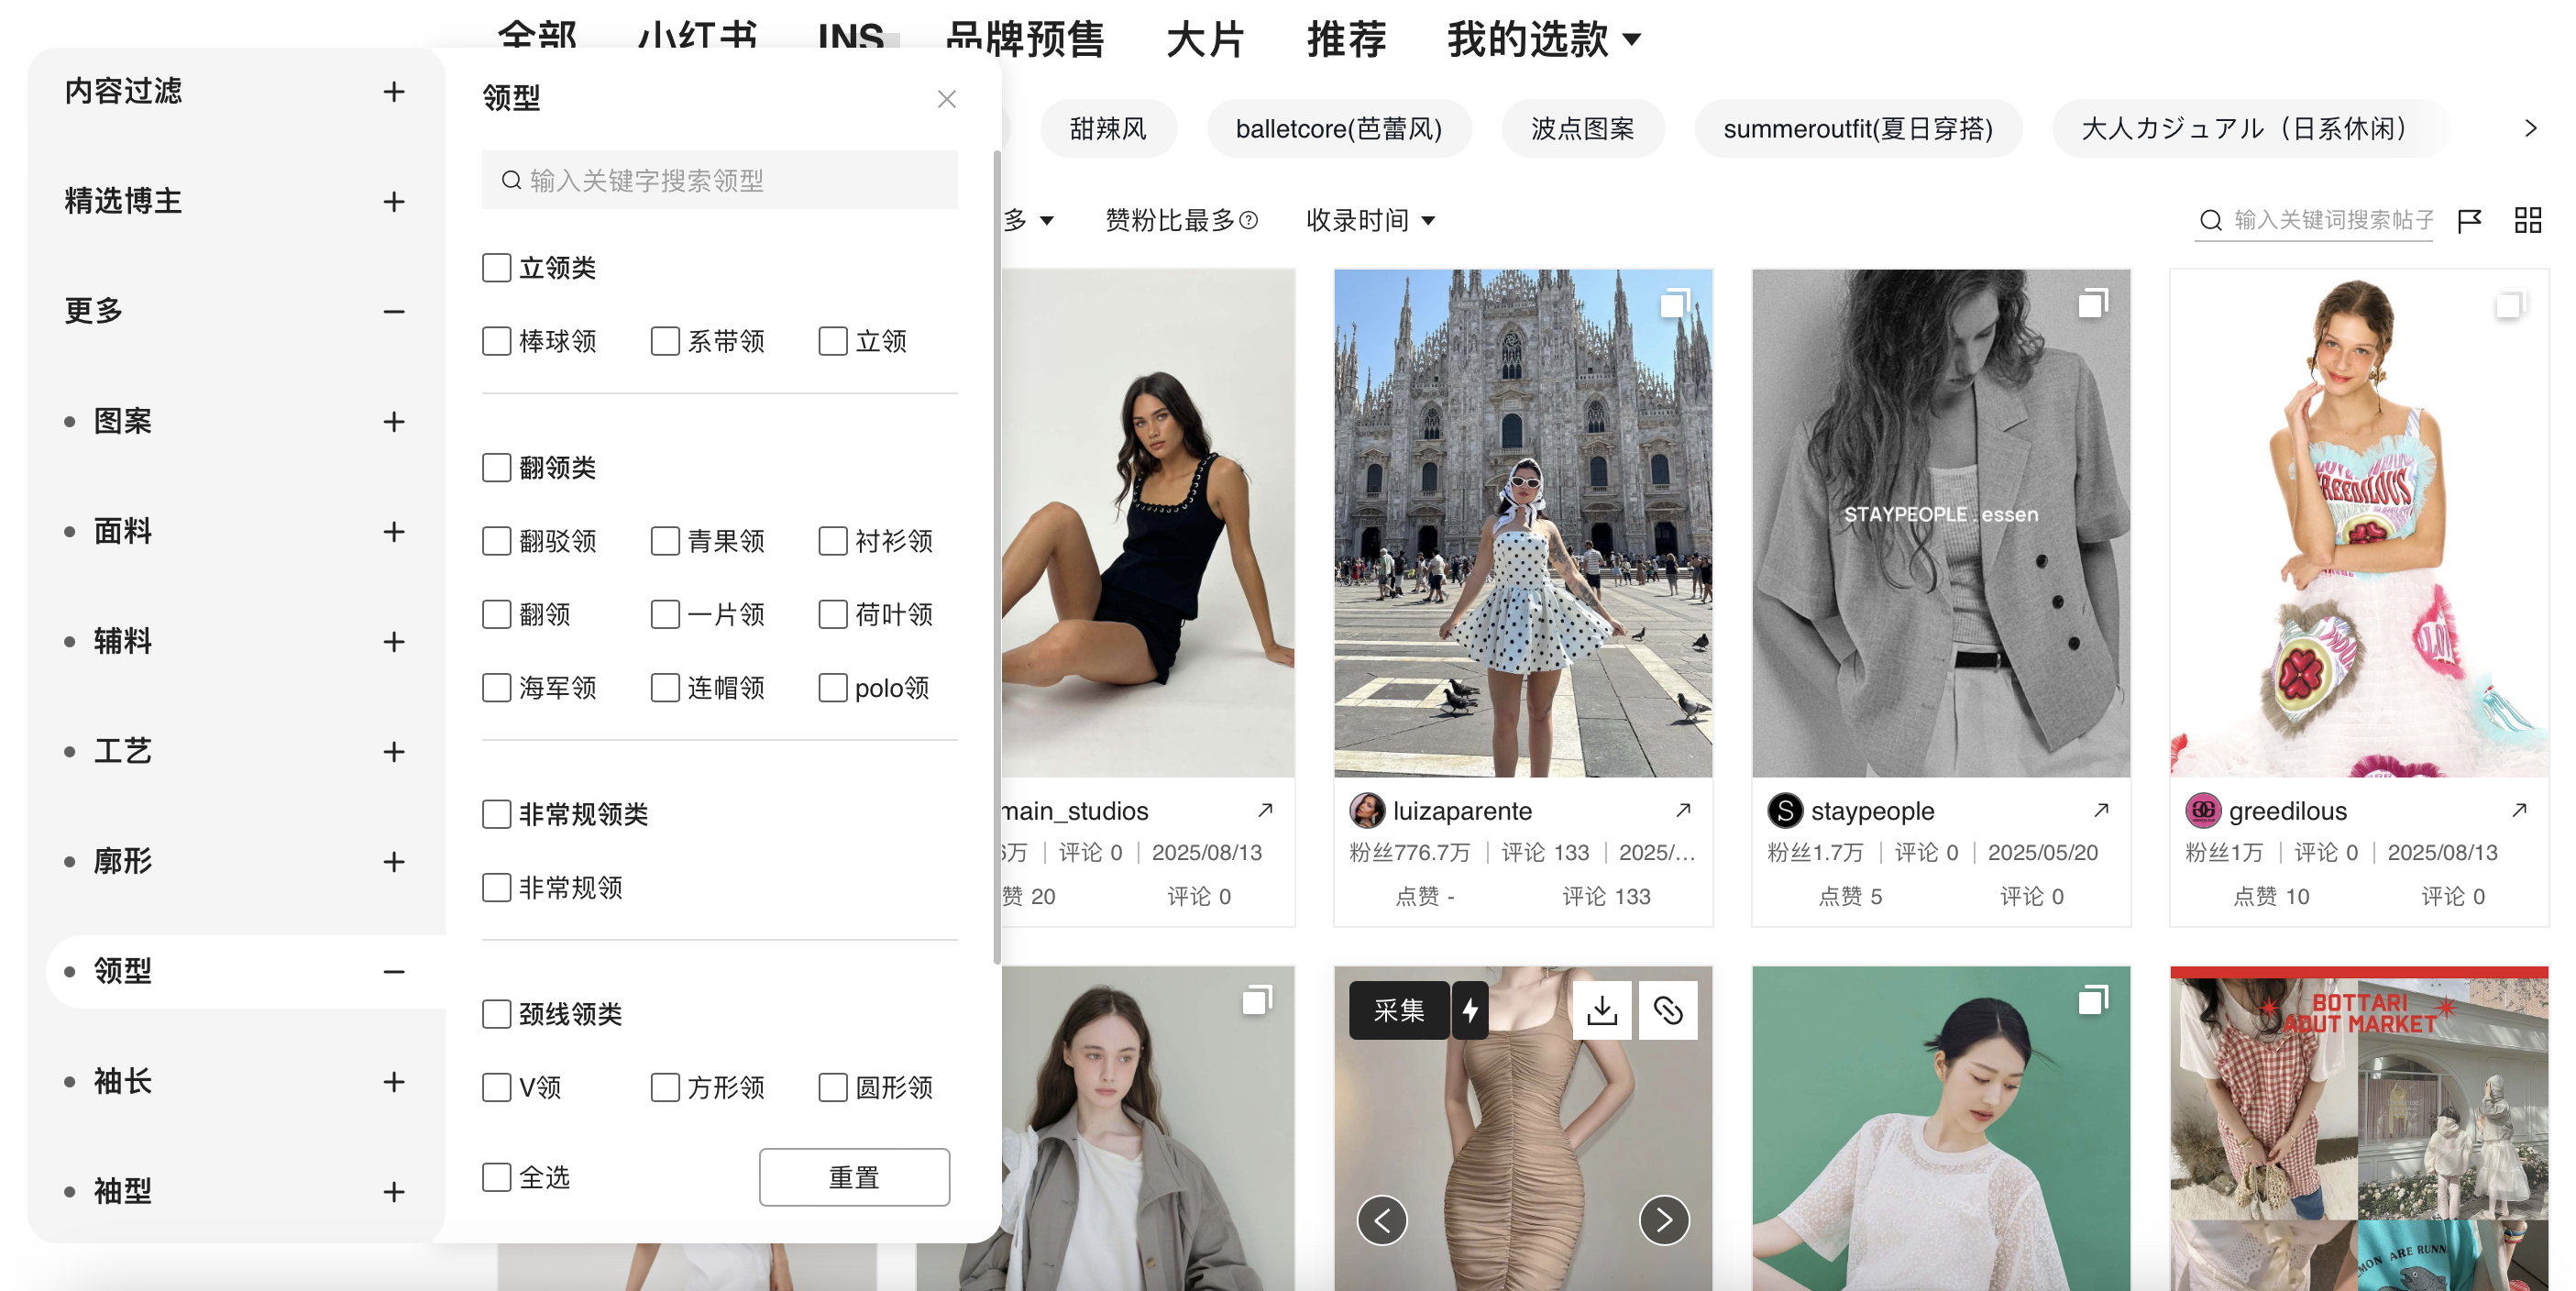The image size is (2576, 1291).
Task: Open the 我的选款 dropdown tab
Action: tap(1543, 39)
